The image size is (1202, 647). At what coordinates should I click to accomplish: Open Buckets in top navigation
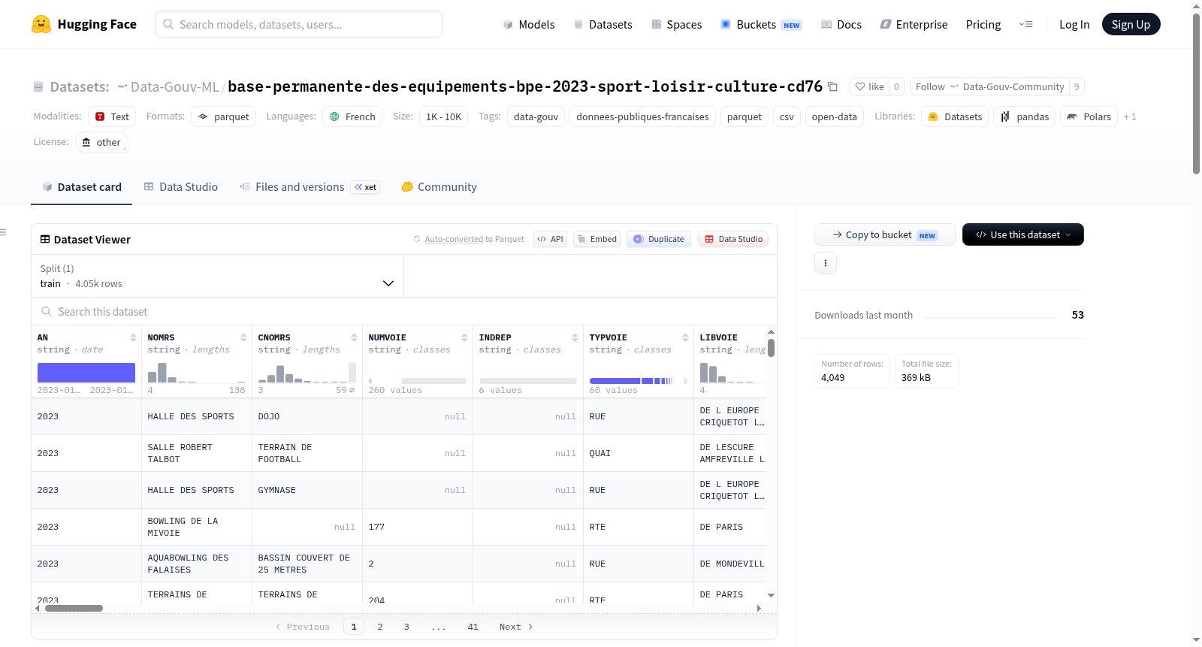click(x=761, y=24)
